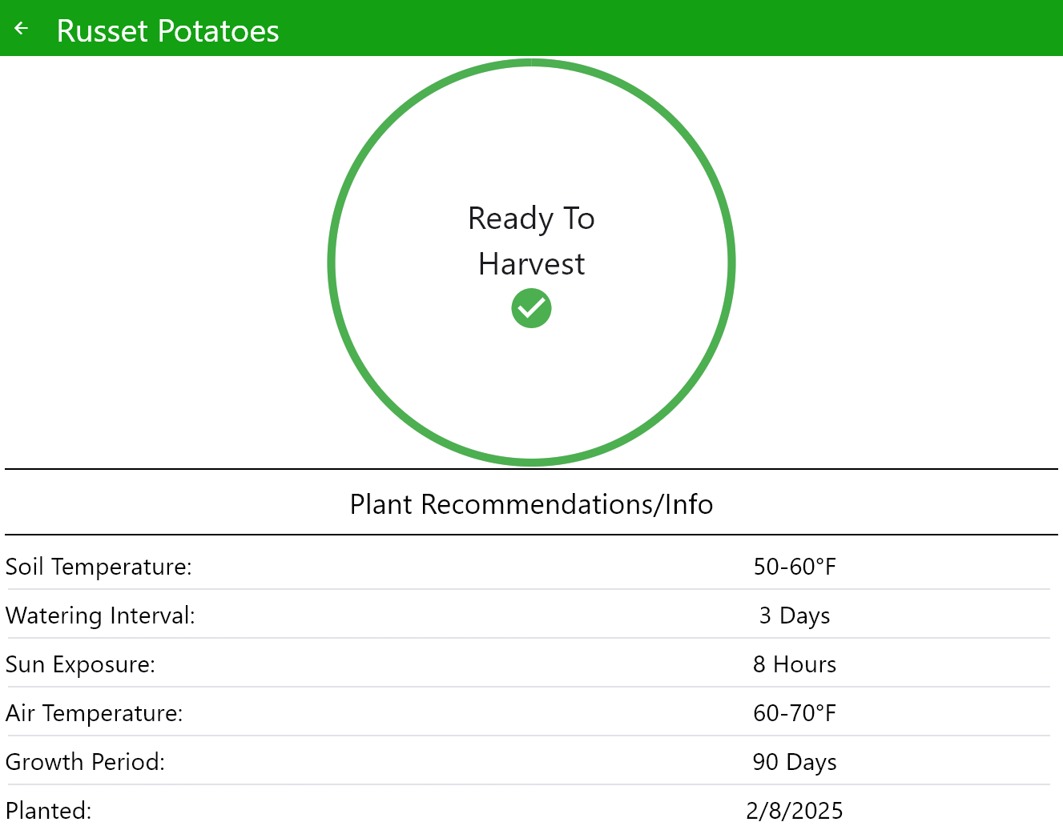Viewport: 1063px width, 838px height.
Task: Select the 3 Days watering value
Action: coord(794,615)
